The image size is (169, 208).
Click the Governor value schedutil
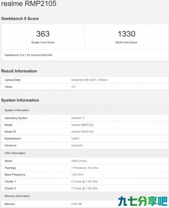[x=77, y=146]
